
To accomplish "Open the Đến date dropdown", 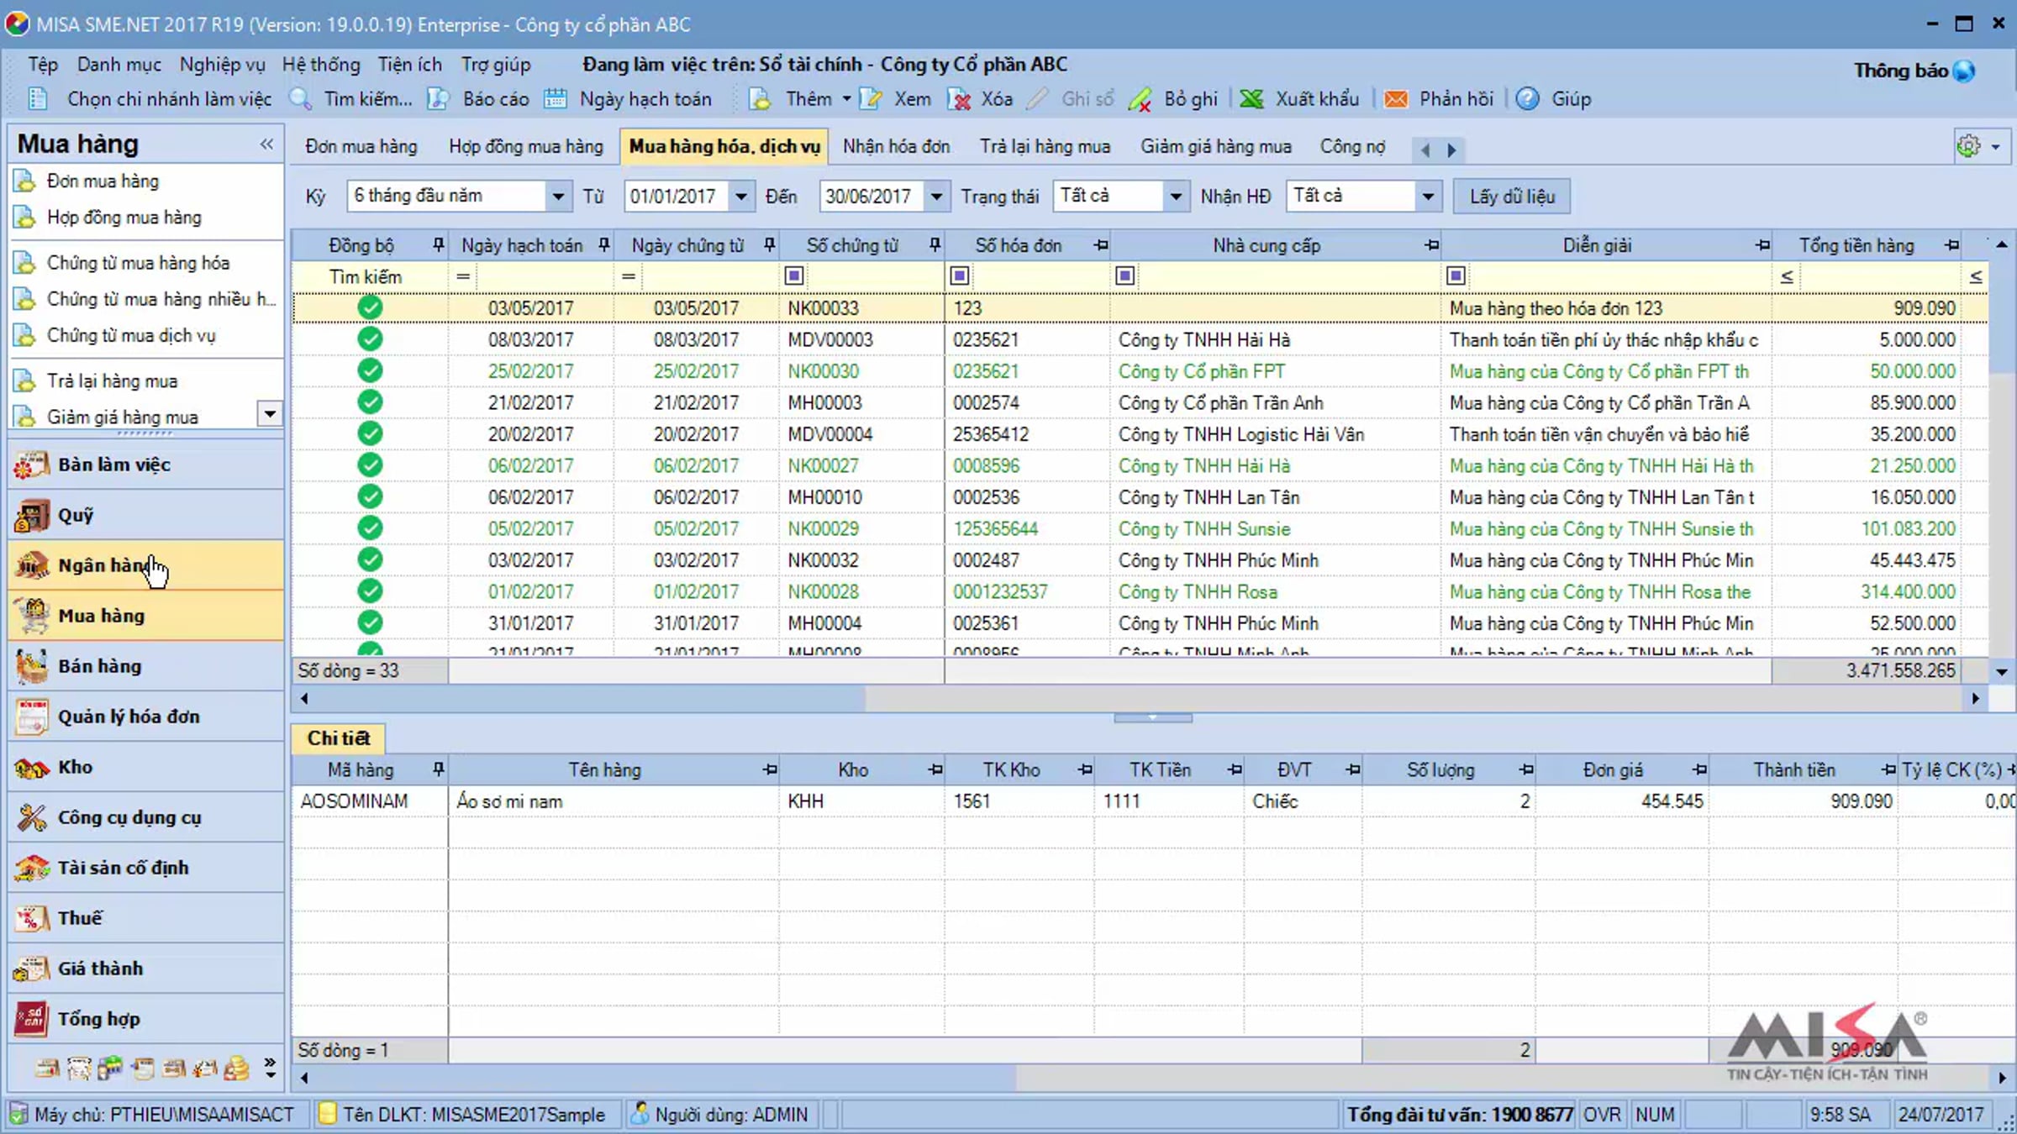I will [x=936, y=197].
